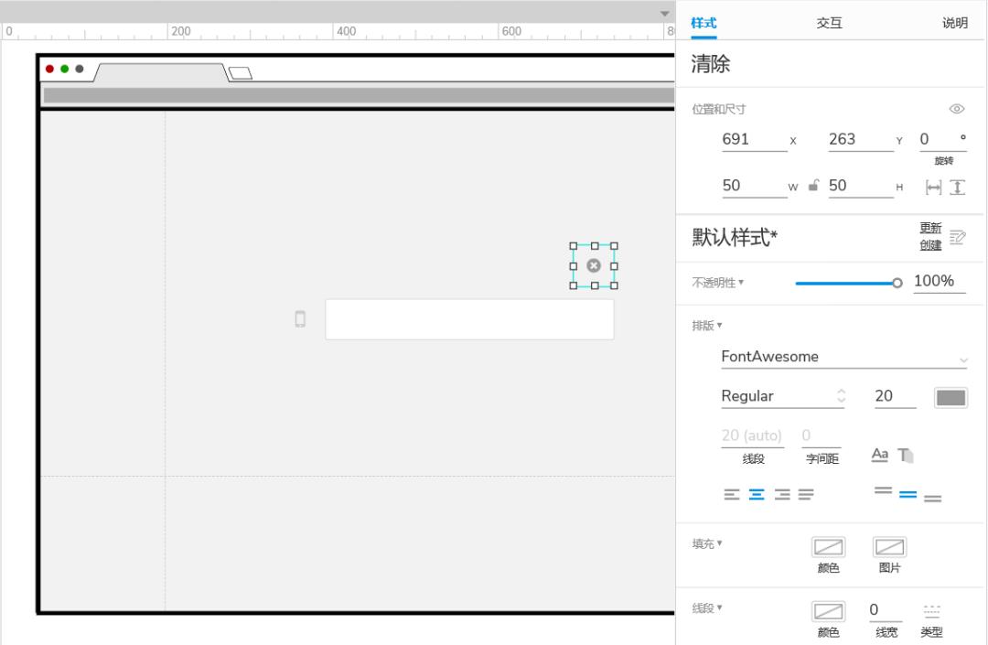Click the 更新 style link
The height and width of the screenshot is (645, 988).
click(x=930, y=228)
